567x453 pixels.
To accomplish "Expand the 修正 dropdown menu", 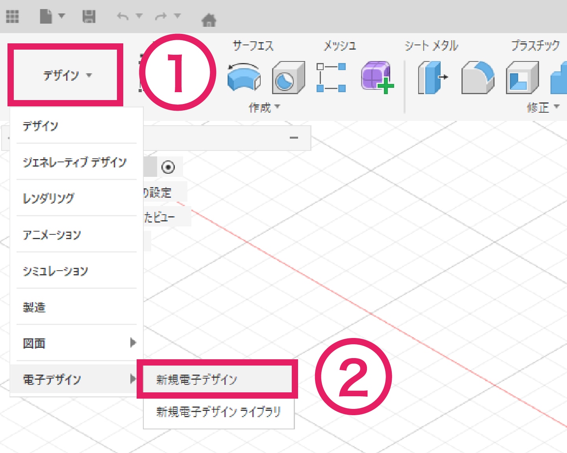I will pyautogui.click(x=543, y=107).
